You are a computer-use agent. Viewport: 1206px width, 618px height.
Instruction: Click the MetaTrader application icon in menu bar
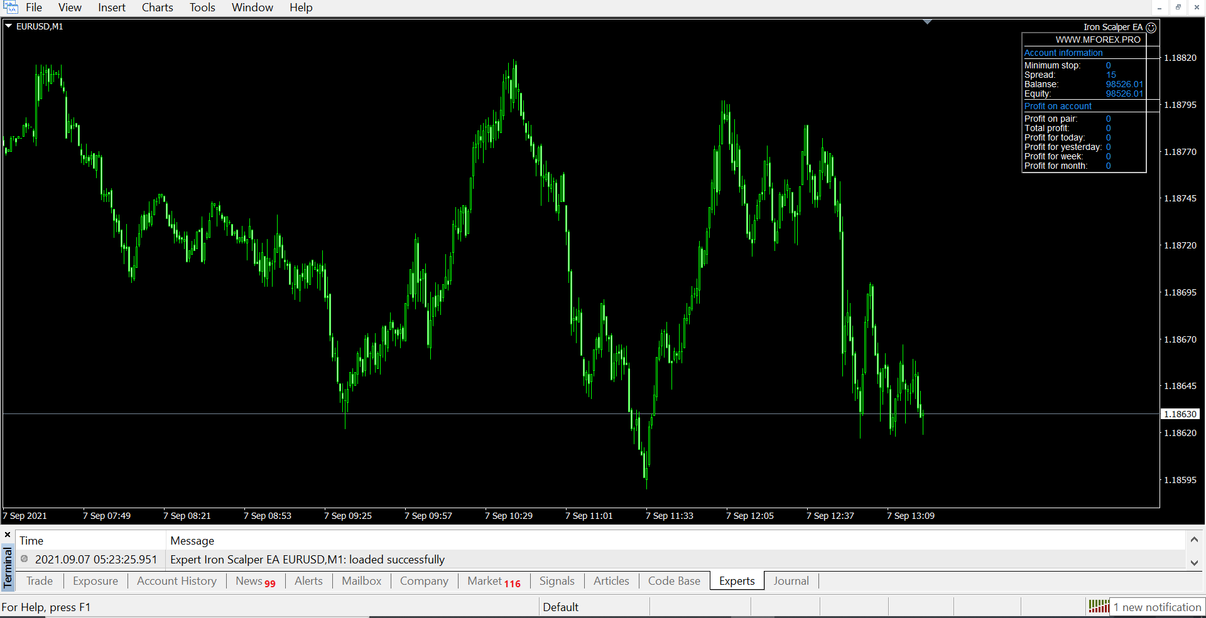(11, 8)
